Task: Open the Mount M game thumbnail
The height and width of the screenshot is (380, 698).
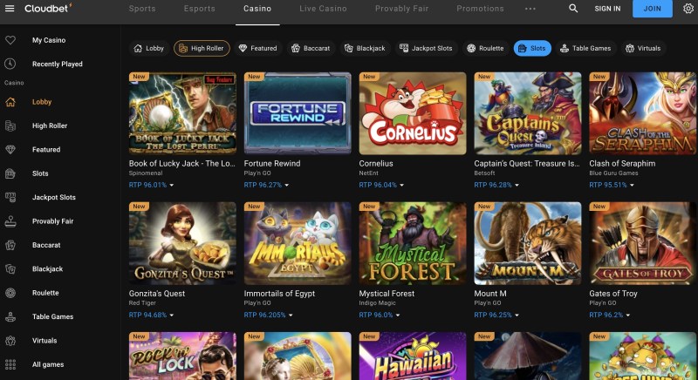Action: click(x=528, y=243)
